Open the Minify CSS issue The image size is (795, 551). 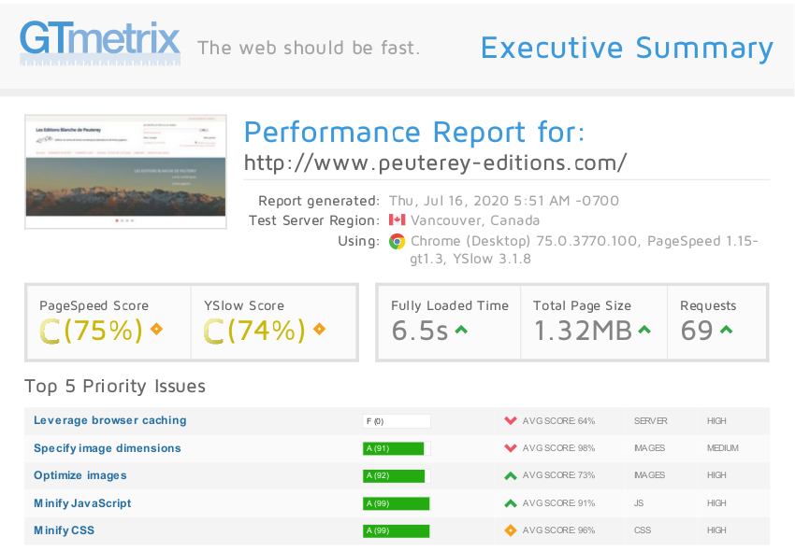(65, 530)
